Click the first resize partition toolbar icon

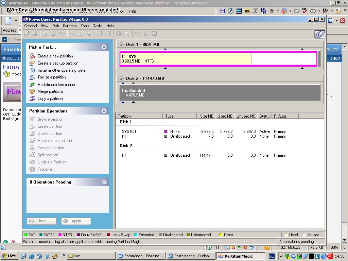tap(27, 34)
